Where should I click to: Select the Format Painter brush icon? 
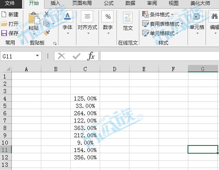47,33
